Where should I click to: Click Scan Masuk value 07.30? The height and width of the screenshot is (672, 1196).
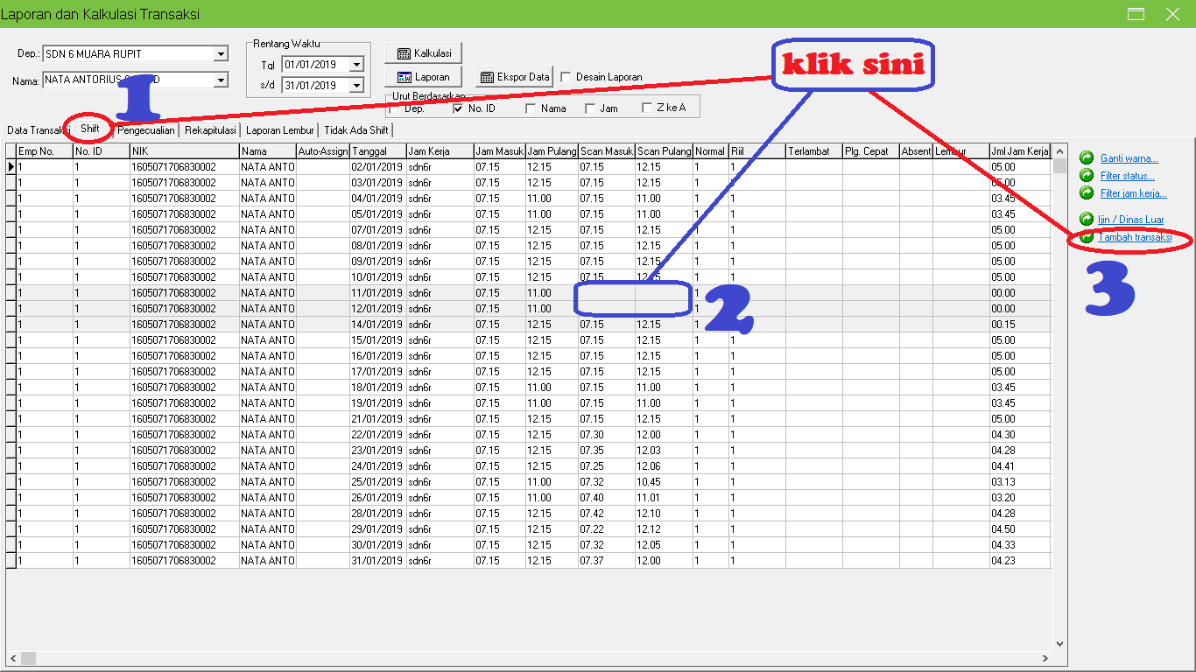coord(606,435)
